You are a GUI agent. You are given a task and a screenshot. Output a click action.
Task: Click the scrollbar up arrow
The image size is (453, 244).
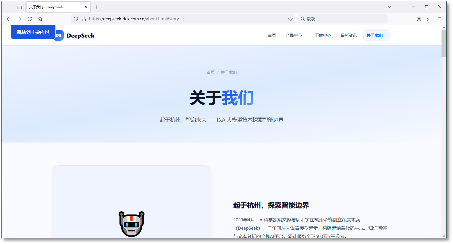[444, 27]
